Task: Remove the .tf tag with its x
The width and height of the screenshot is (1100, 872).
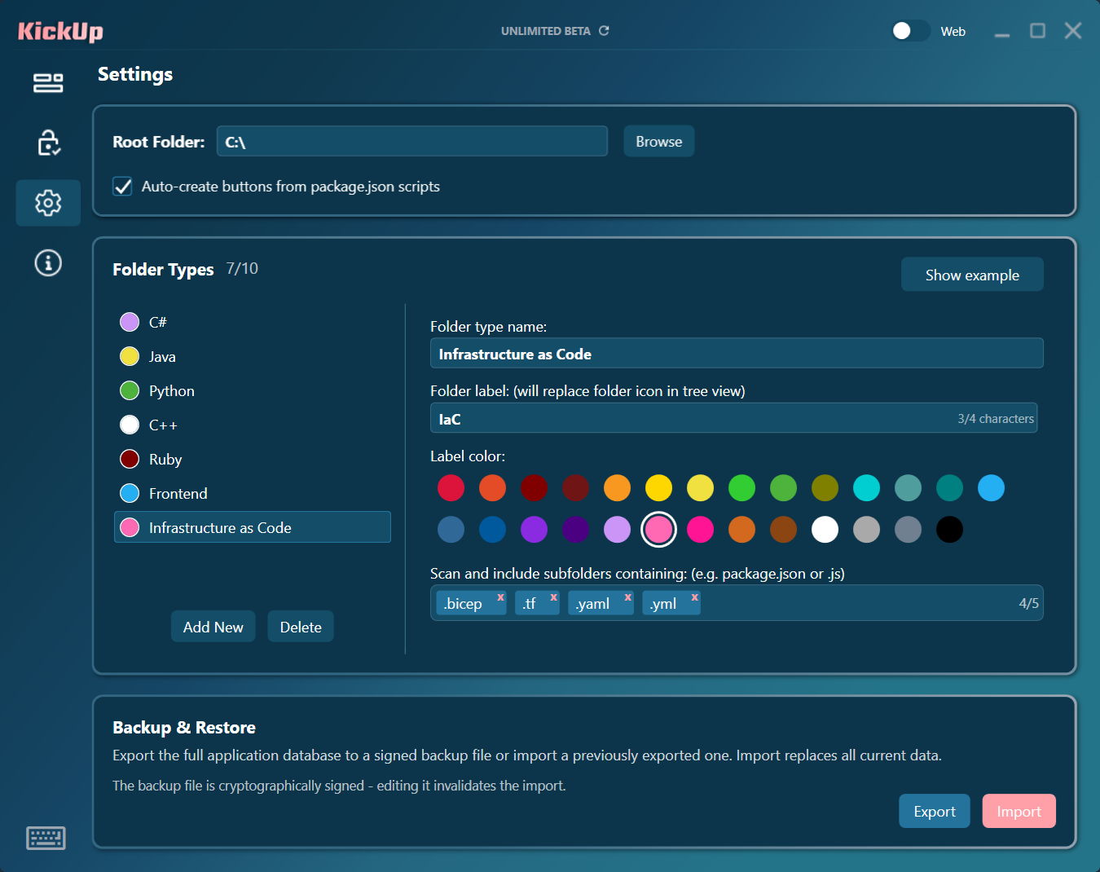Action: point(553,597)
